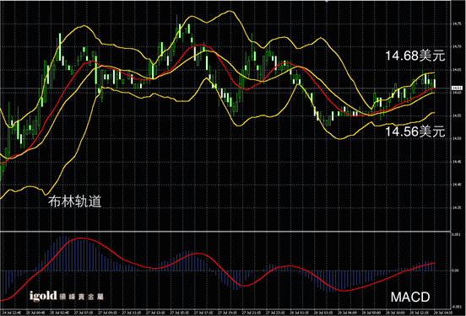Select the 14.70 price axis tick

point(457,46)
